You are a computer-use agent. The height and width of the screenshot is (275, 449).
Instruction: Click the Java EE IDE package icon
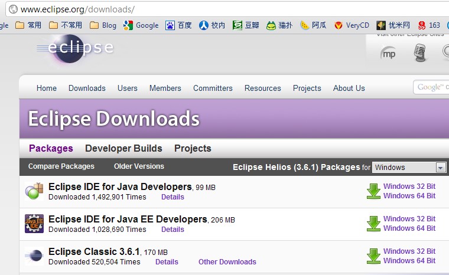coord(34,224)
